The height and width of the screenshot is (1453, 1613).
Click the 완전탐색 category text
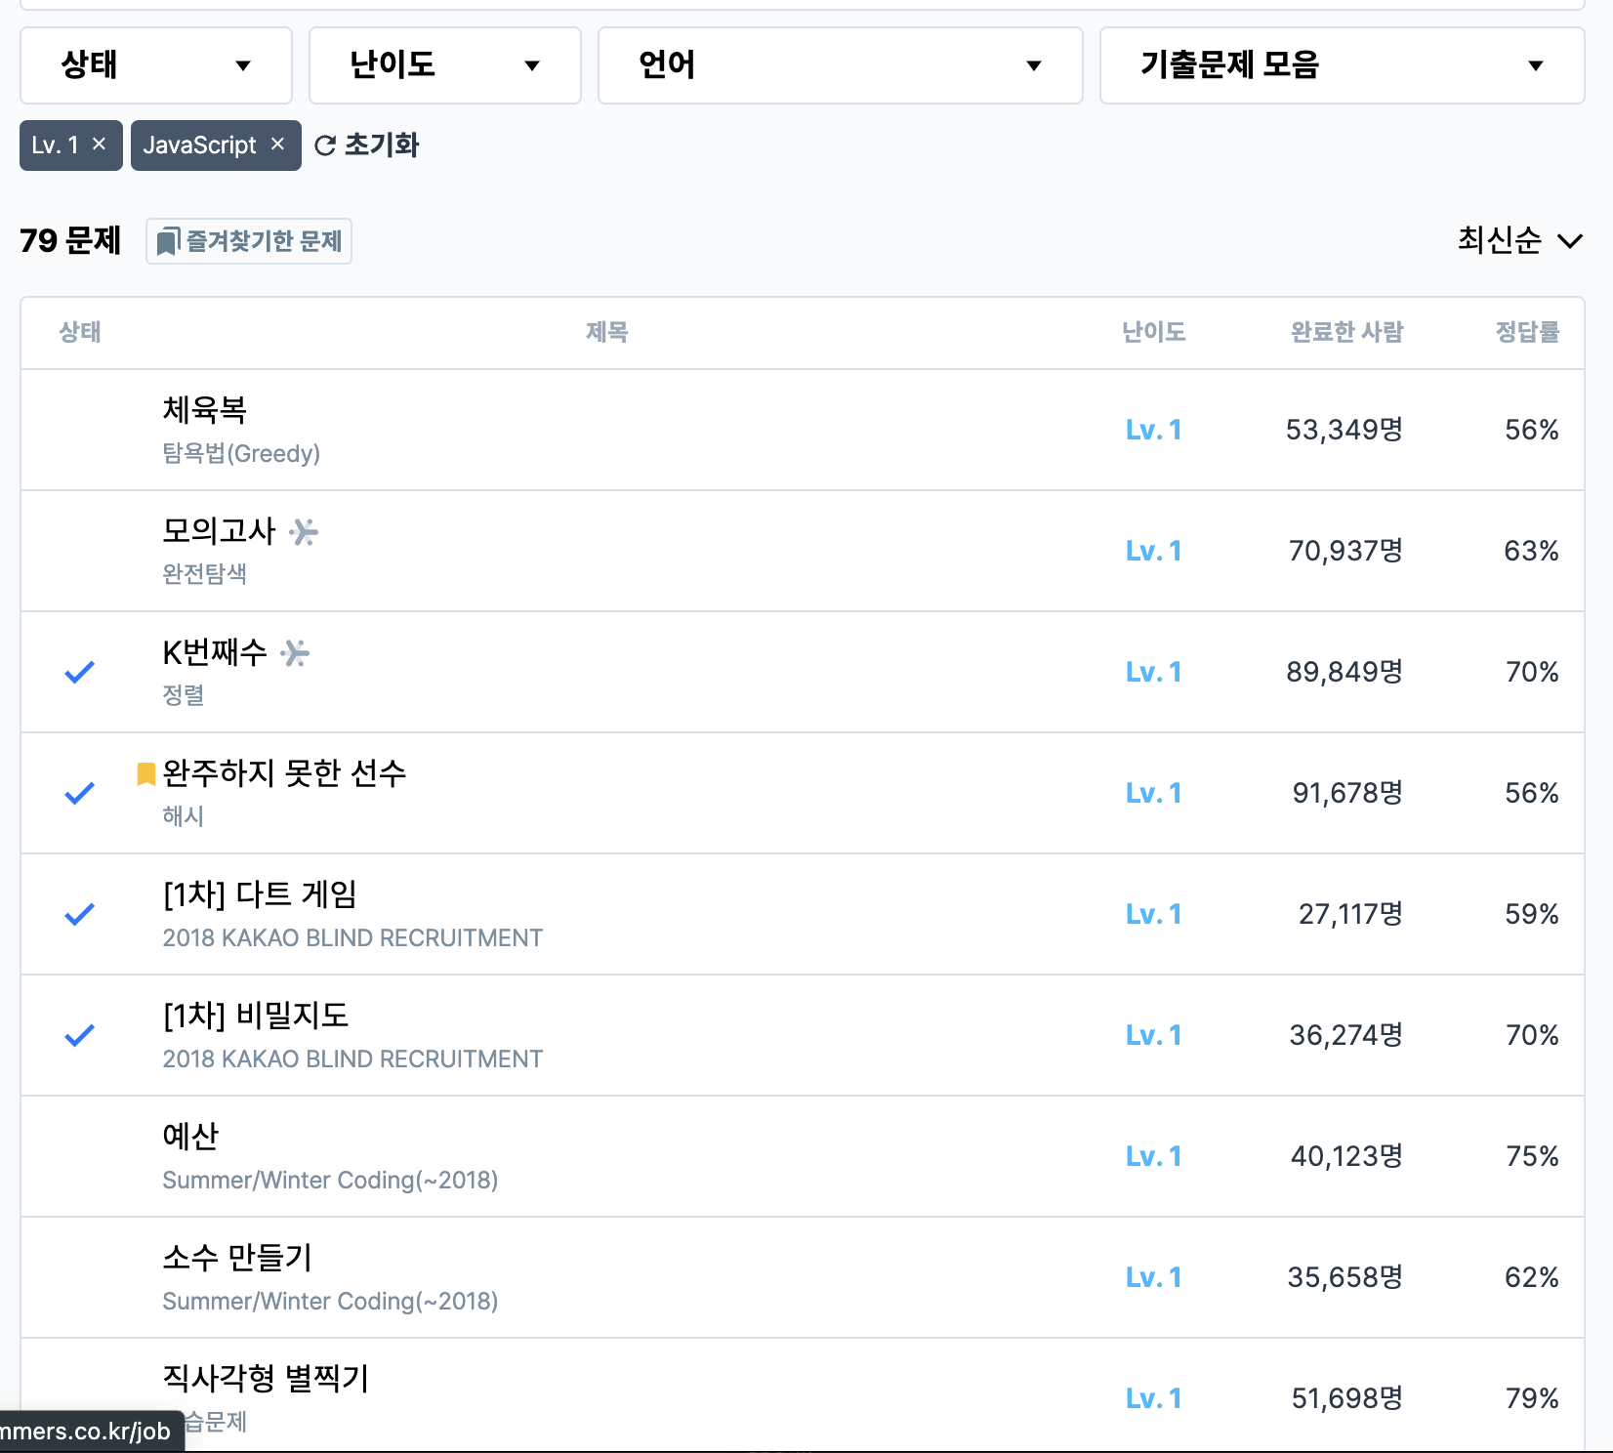coord(204,574)
